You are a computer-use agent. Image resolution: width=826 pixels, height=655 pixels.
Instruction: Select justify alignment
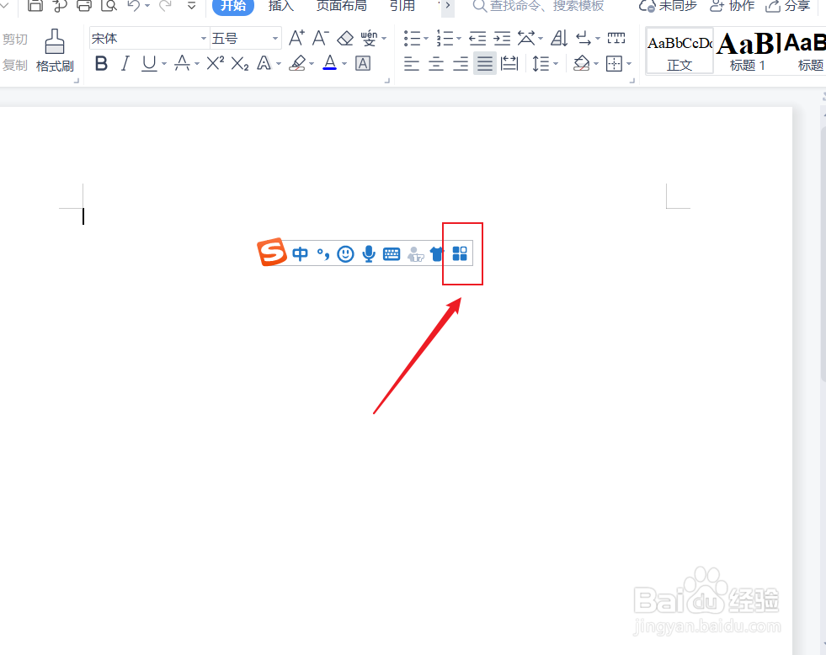point(485,64)
